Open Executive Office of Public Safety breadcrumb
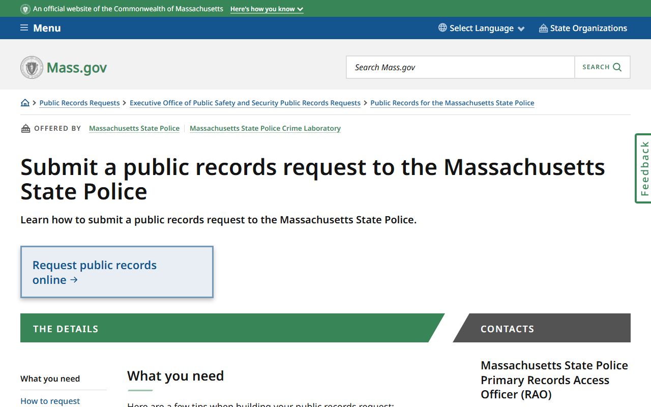Image resolution: width=651 pixels, height=407 pixels. pyautogui.click(x=245, y=103)
